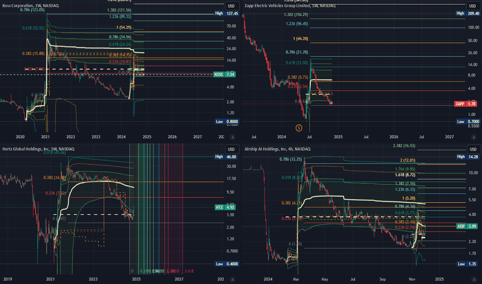Open the USD currency selector on Koss chart
Viewport: 482px width, 284px height.
[x=232, y=6]
